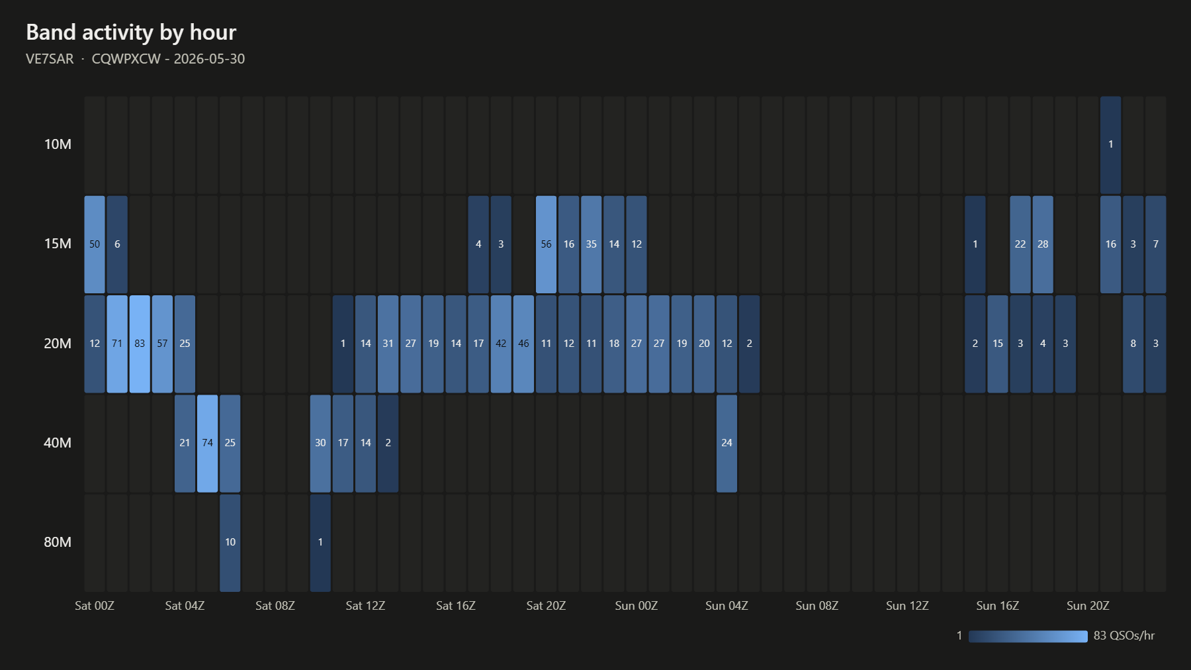Click the Sat 12Z axis label
The image size is (1191, 670).
(x=365, y=606)
